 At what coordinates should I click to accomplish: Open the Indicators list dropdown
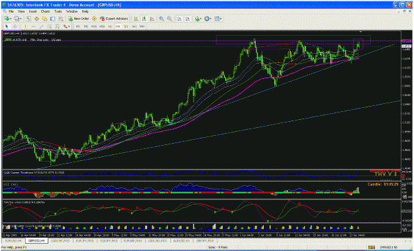[x=197, y=19]
